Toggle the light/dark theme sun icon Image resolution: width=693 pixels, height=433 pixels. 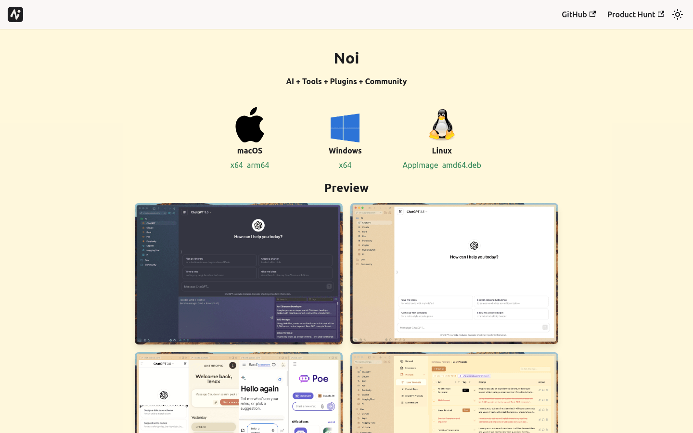point(678,14)
